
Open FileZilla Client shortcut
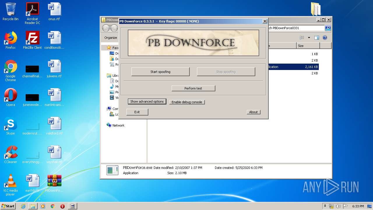[32, 40]
